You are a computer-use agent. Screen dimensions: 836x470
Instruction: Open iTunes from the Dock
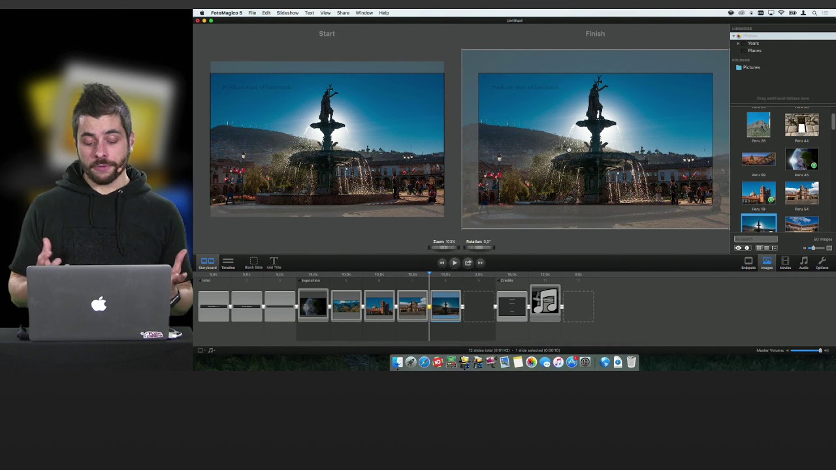[558, 362]
